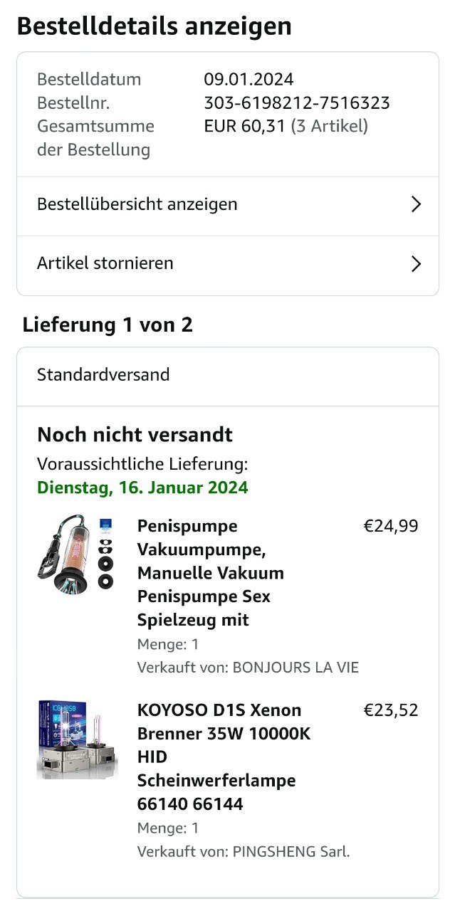Tap the Penispumpe Vakuumpumpe product title
The image size is (455, 911).
pos(210,573)
